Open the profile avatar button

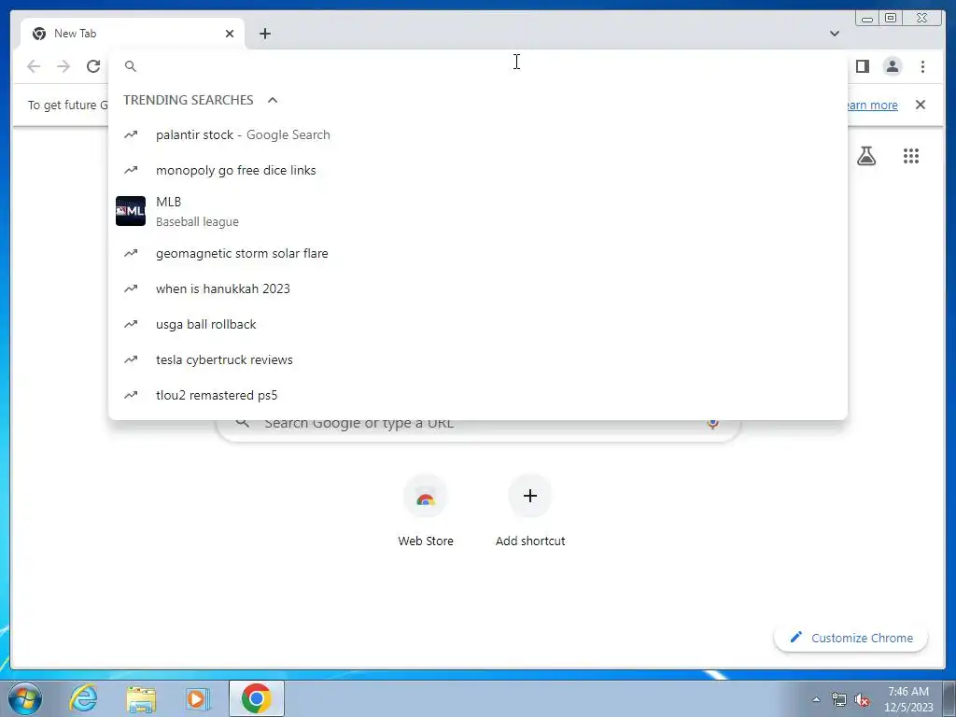point(892,66)
